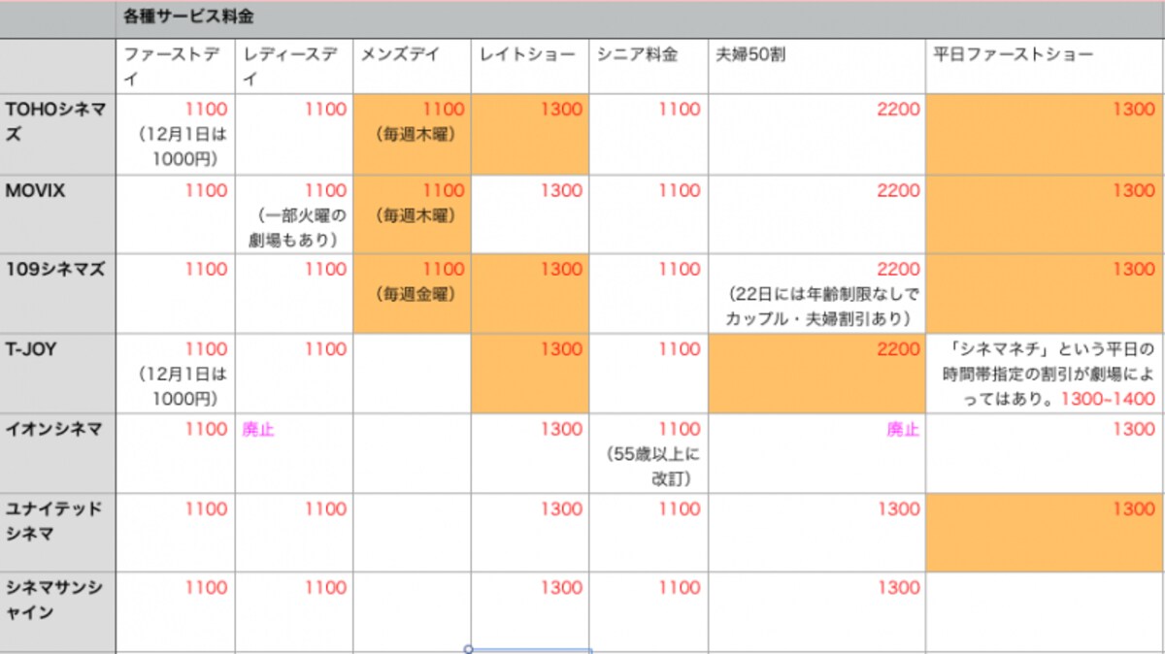
Task: Select the 各種サービス料金 title cell
Action: (640, 19)
